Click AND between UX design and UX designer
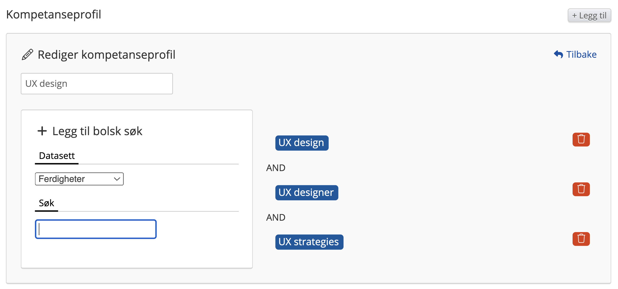The image size is (618, 289). (x=276, y=168)
